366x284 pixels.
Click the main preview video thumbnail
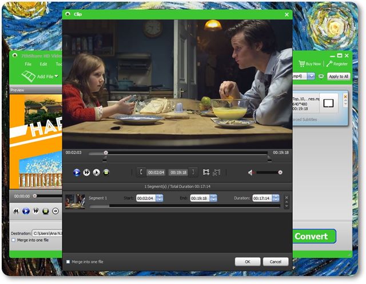click(36, 142)
